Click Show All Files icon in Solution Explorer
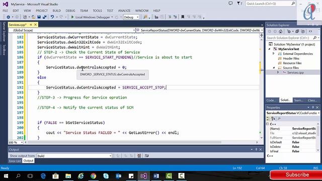Image resolution: width=322 pixels, height=181 pixels. point(303,31)
